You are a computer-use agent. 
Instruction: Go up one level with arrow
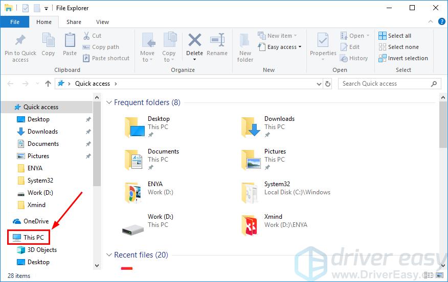point(48,84)
